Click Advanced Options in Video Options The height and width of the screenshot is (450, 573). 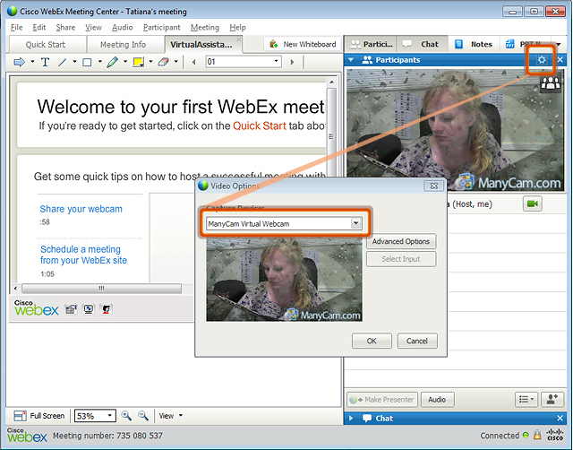[x=401, y=241]
